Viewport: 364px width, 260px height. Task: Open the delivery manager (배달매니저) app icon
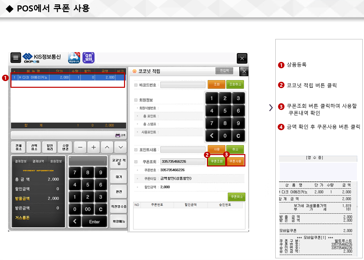pos(74,58)
